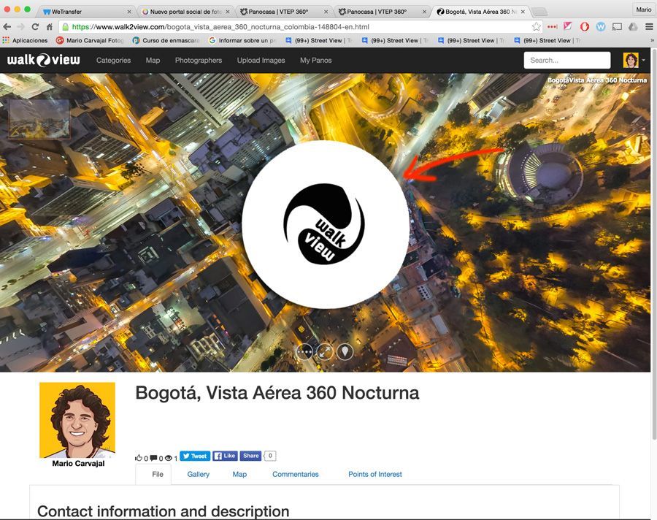This screenshot has width=657, height=520.
Task: Click the Mario profile button in Chrome
Action: tap(643, 9)
